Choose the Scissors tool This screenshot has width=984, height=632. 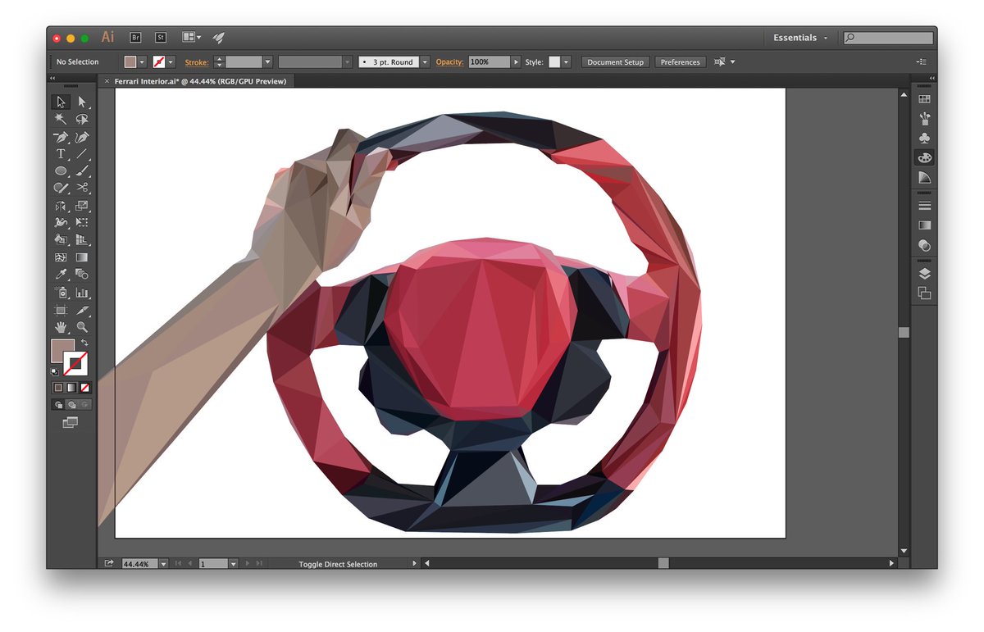(x=82, y=188)
